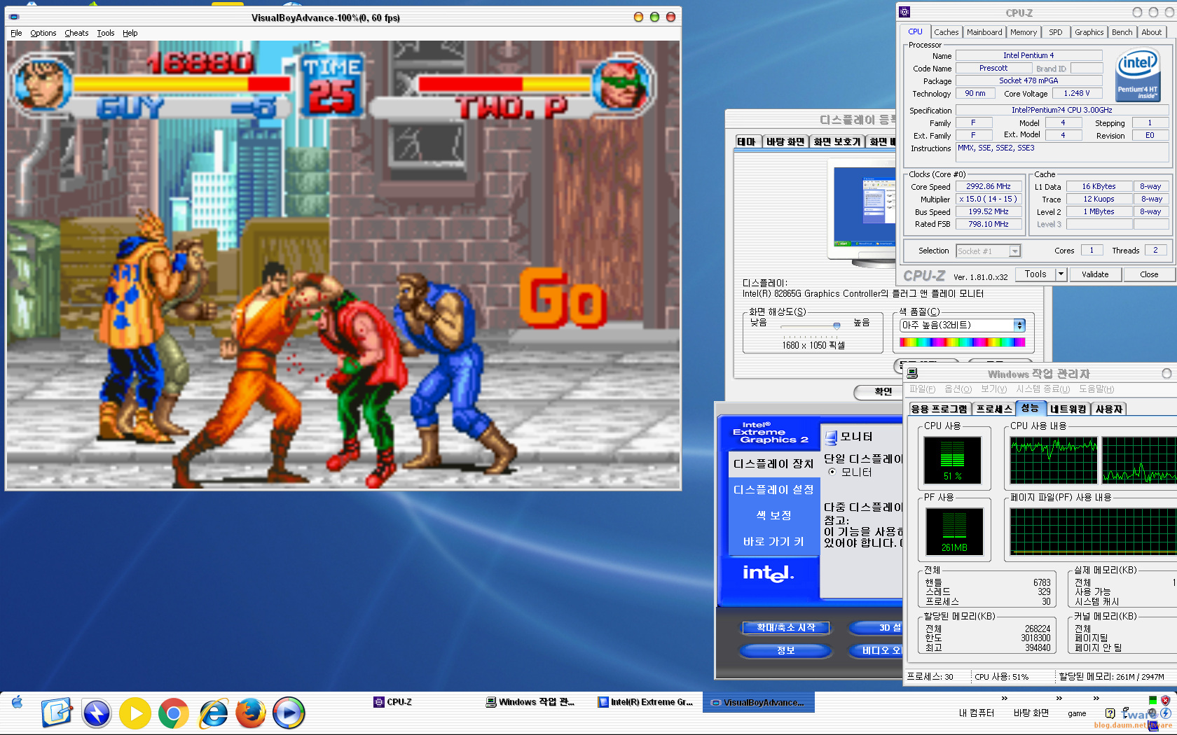Click the 내 컴퓨터 toolbar label
1177x735 pixels.
pos(976,713)
